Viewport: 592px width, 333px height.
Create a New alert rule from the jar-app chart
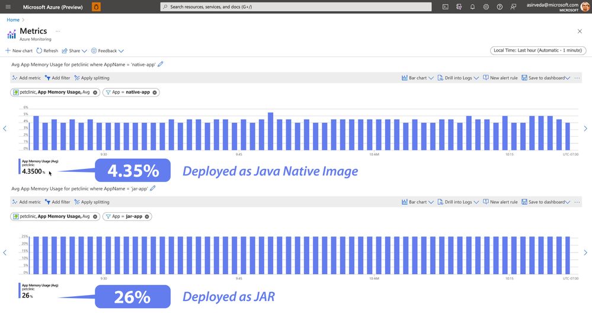pyautogui.click(x=500, y=202)
